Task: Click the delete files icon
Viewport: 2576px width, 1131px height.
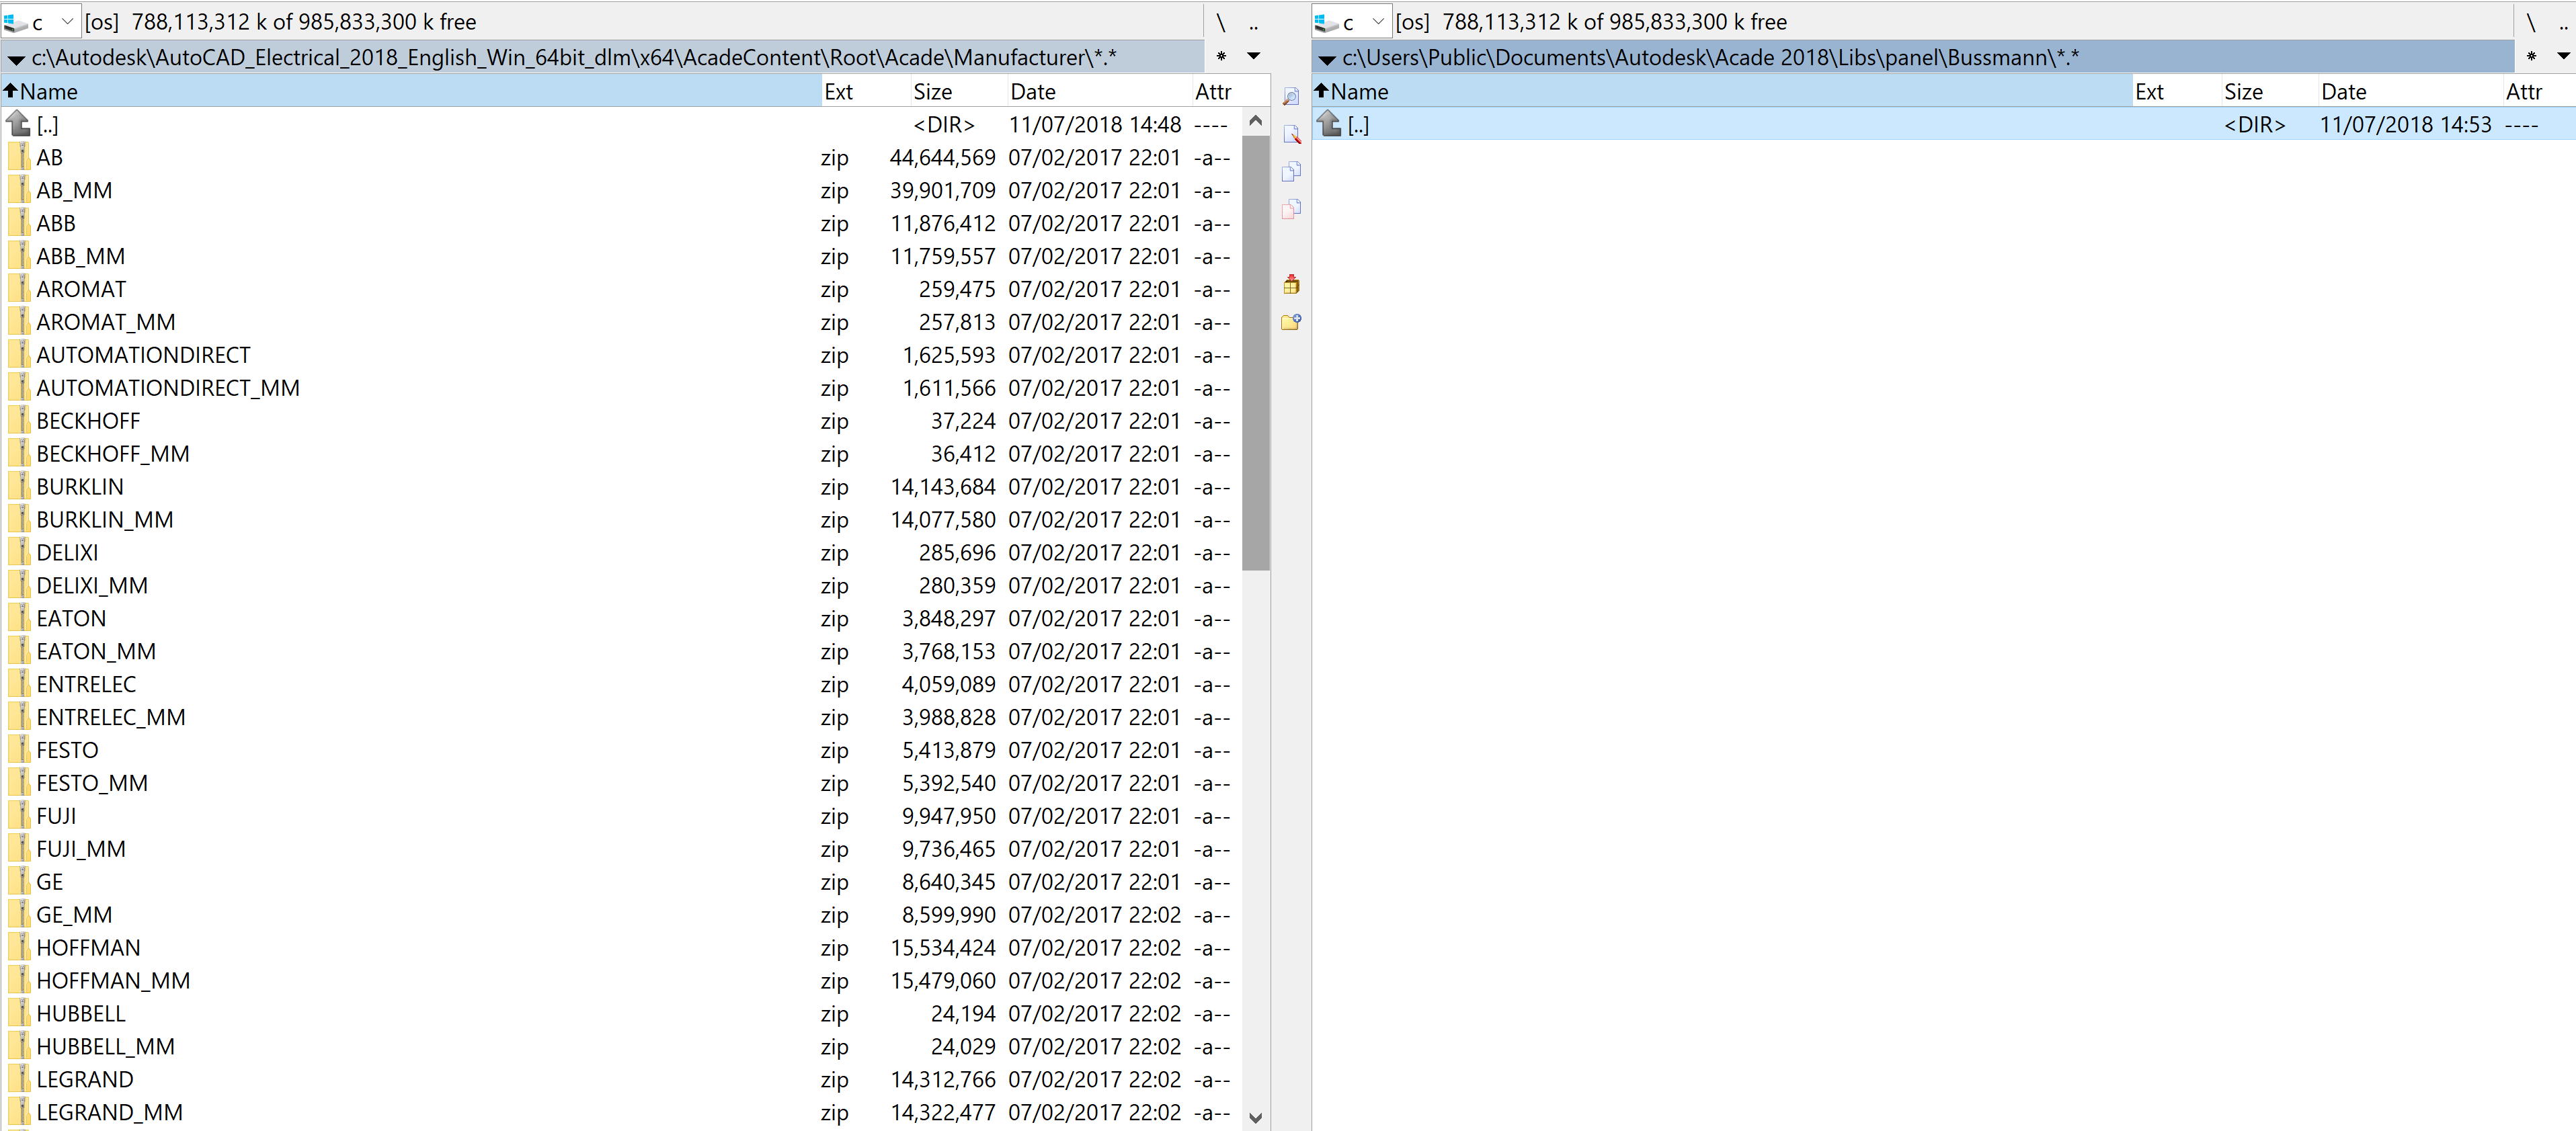Action: (x=1291, y=209)
